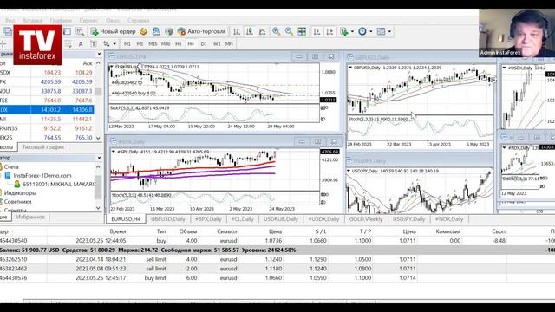Click the Navigator scrollbar thumb
The height and width of the screenshot is (312, 555).
98,187
